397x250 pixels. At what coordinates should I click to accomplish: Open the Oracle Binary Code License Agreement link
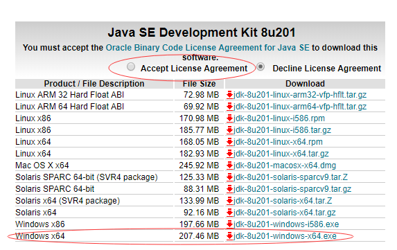pyautogui.click(x=207, y=48)
